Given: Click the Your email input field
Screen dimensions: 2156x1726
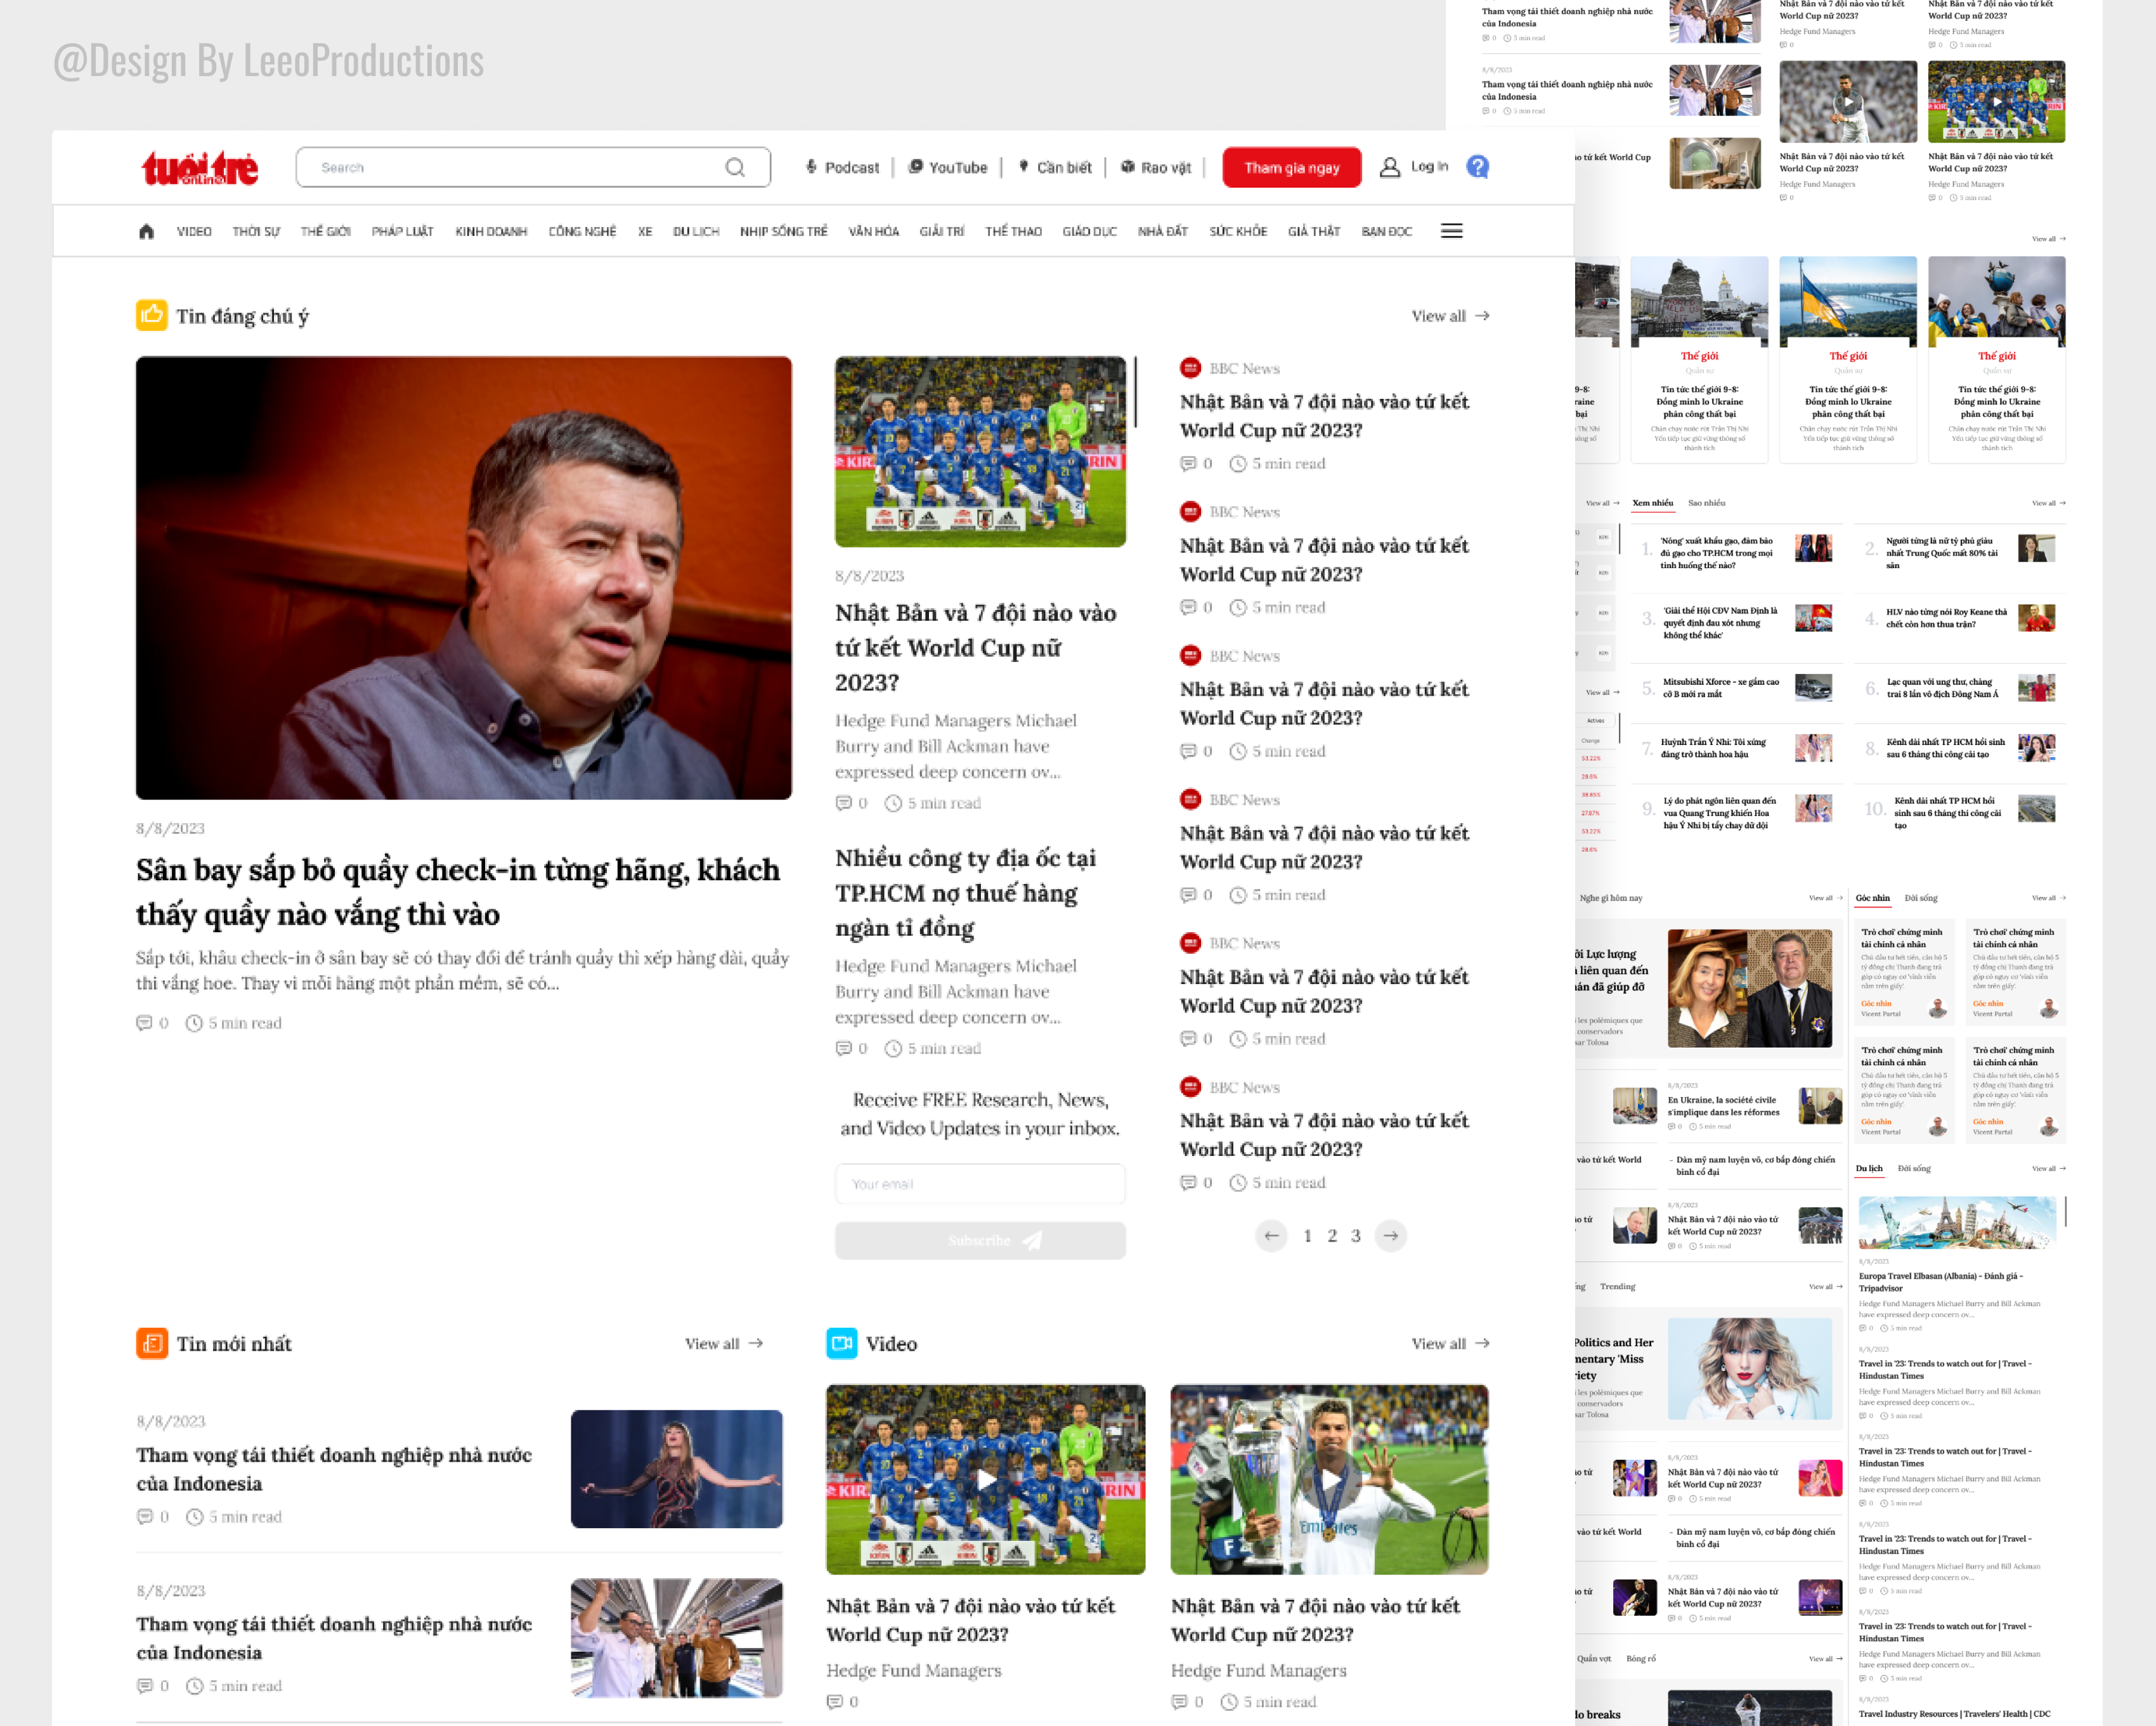Looking at the screenshot, I should click(x=980, y=1184).
